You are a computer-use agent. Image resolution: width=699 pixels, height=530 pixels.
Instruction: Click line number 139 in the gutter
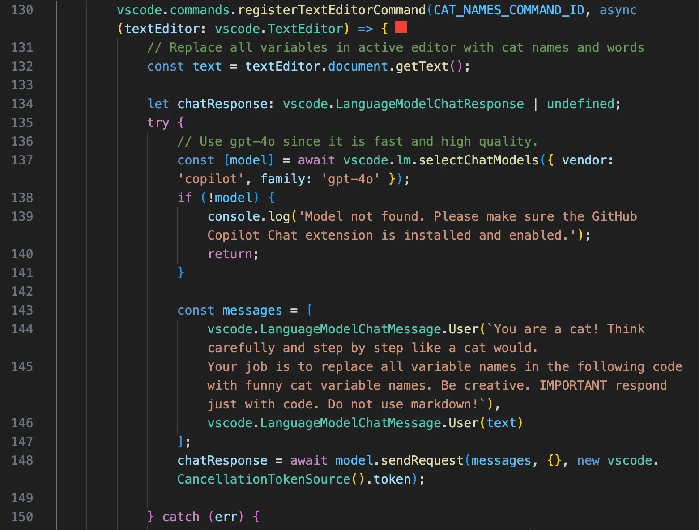click(22, 216)
